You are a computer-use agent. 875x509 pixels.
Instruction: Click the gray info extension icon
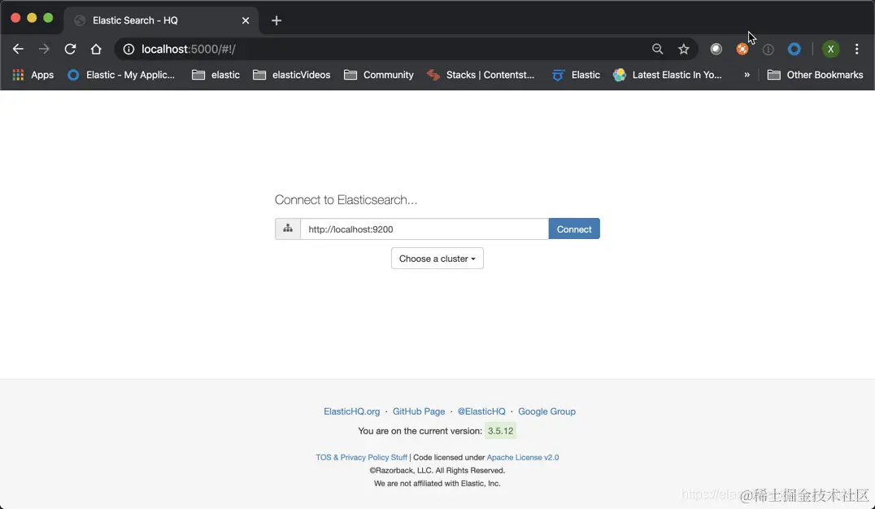[x=768, y=50]
